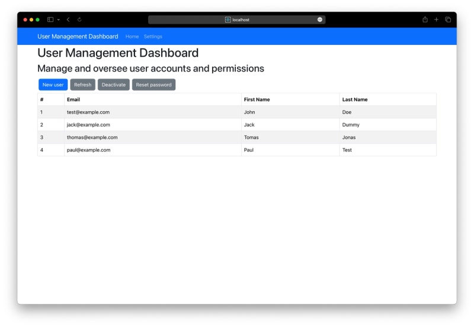Click the last name Doe cell

tap(388, 112)
